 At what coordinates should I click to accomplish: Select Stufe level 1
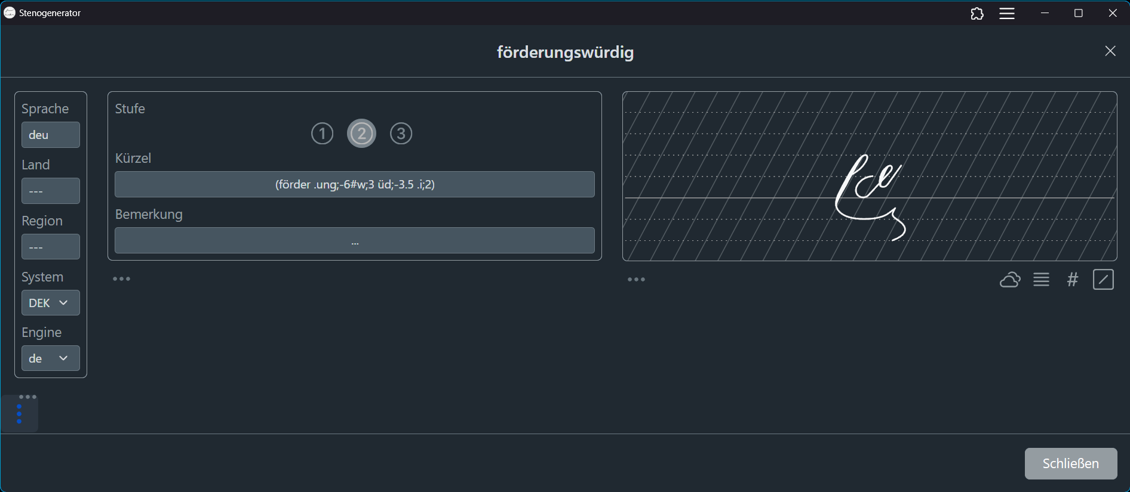pos(322,134)
